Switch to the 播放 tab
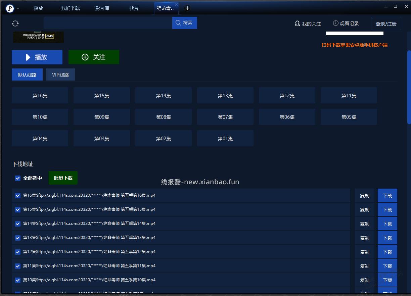 (39, 8)
